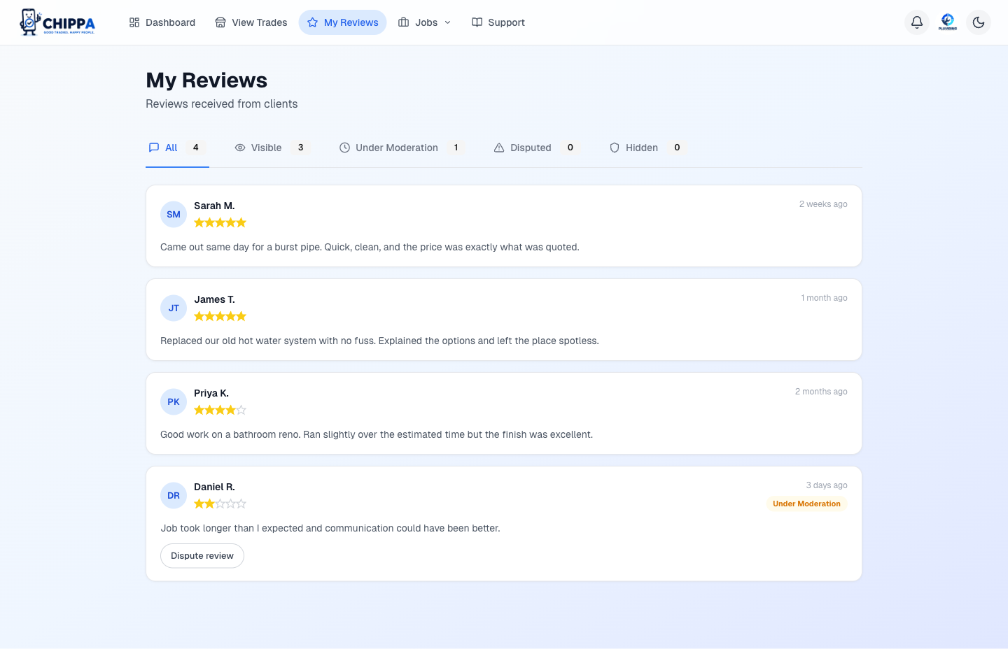
Task: Open the plumbing profile avatar
Action: 948,22
